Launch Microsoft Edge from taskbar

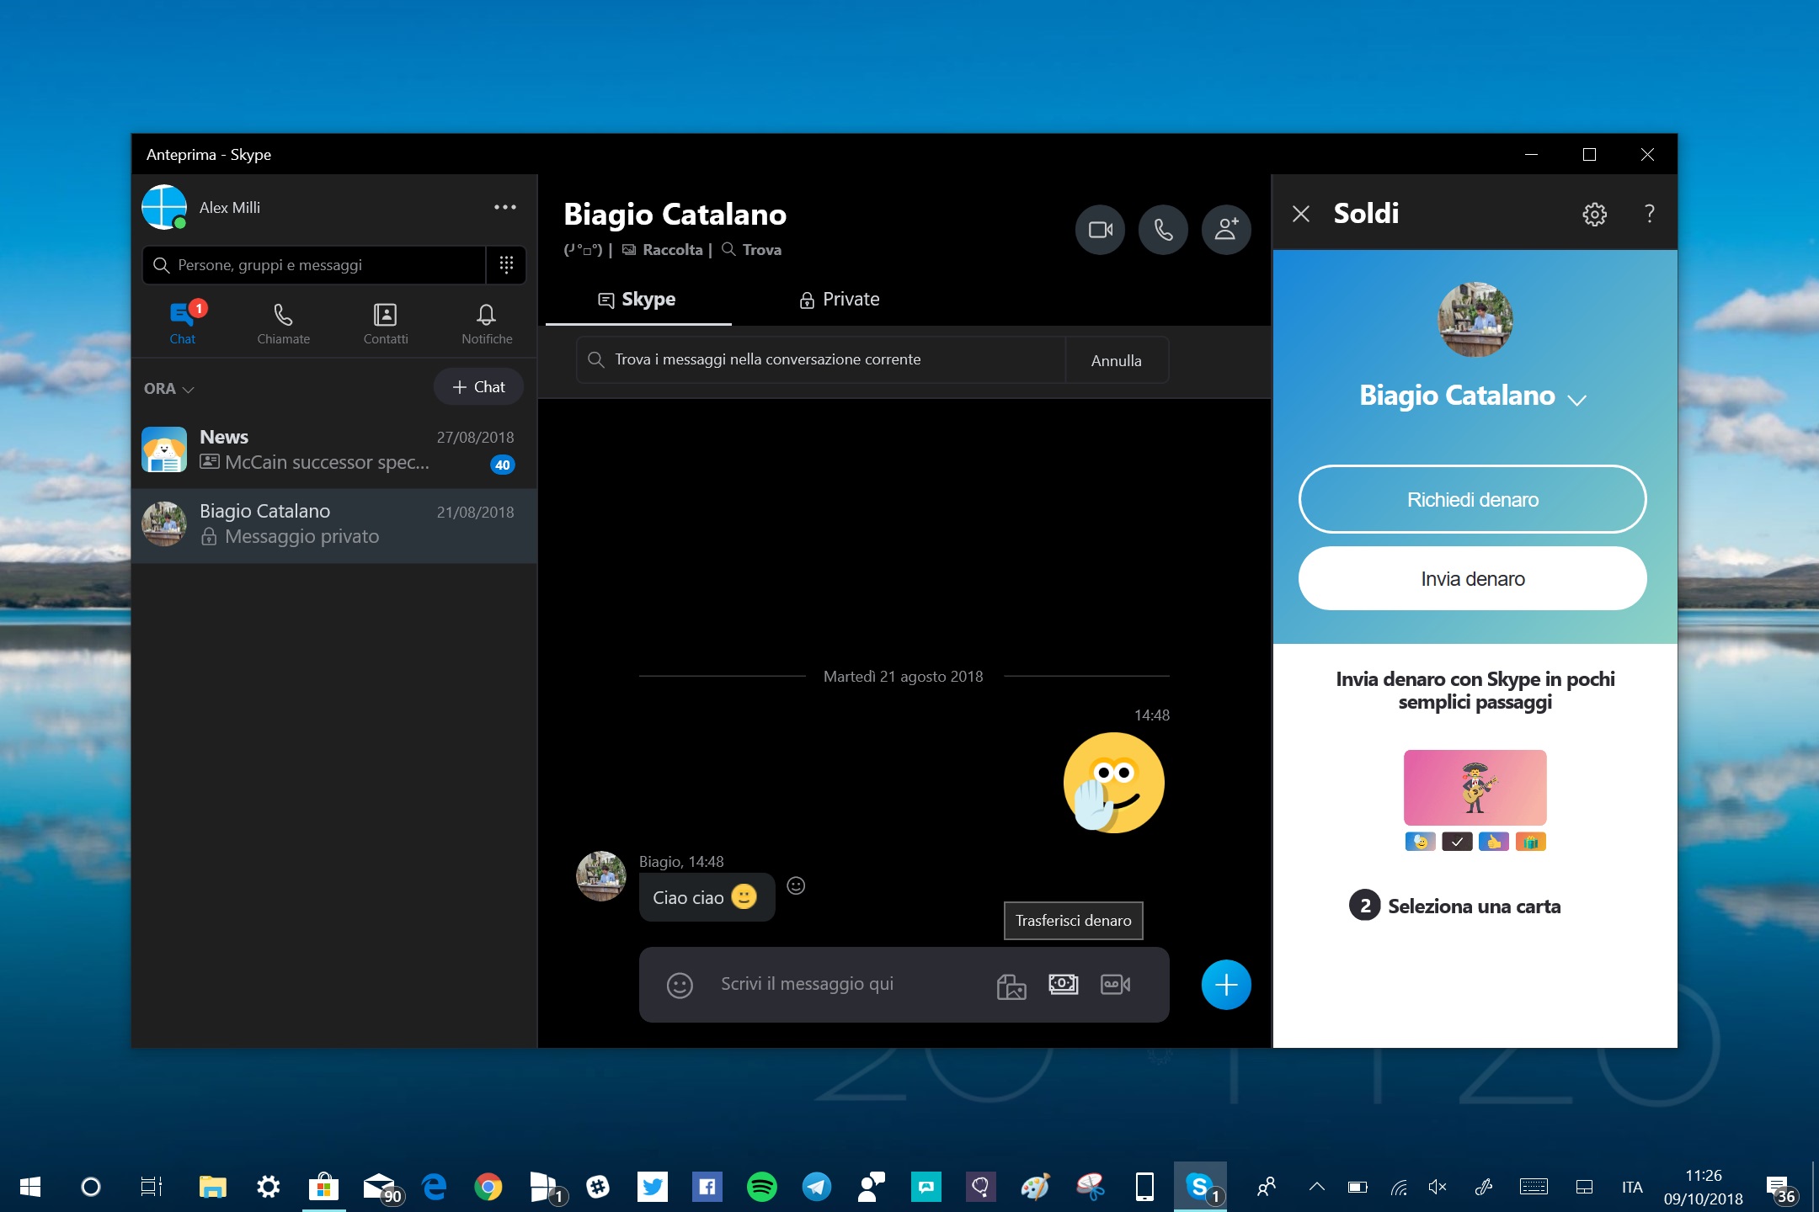coord(434,1187)
